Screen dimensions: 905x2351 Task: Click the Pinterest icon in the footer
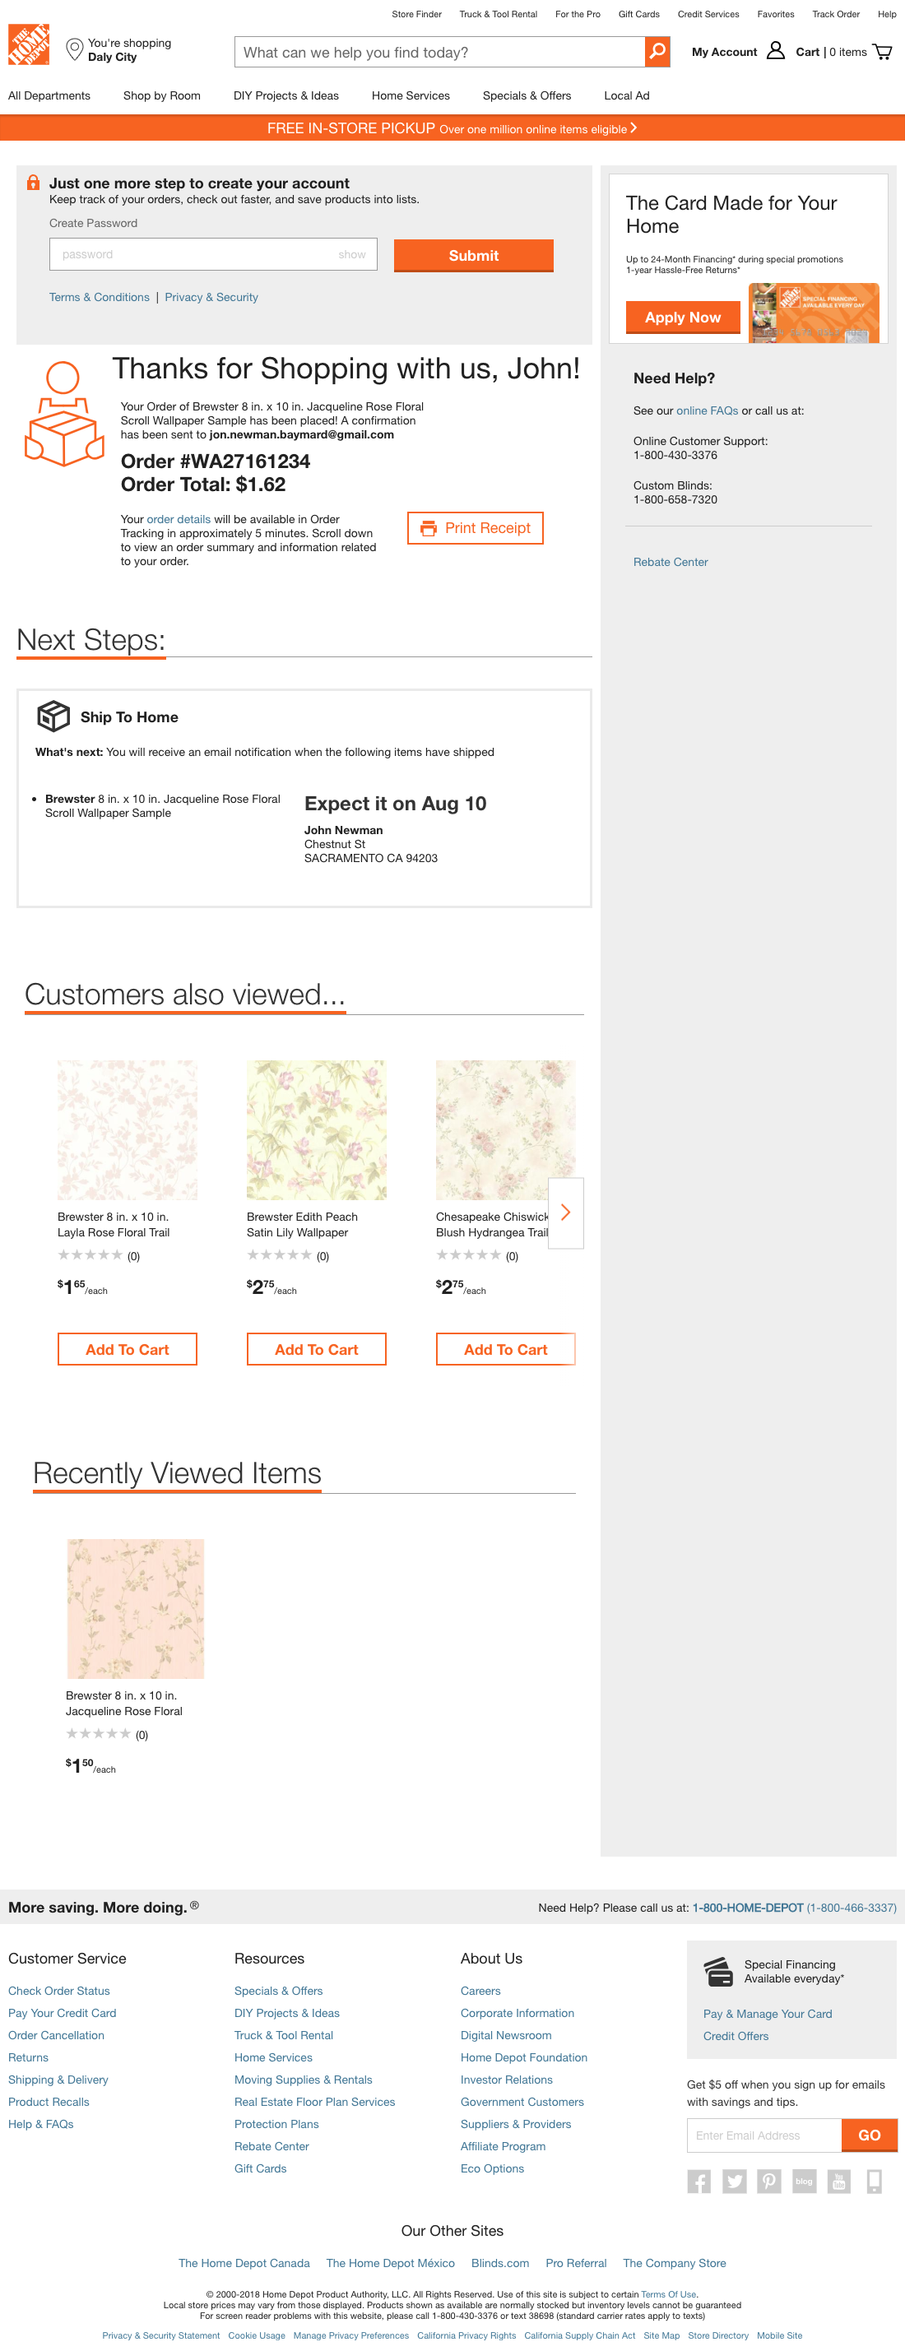[x=770, y=2182]
